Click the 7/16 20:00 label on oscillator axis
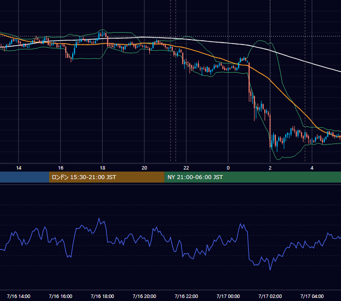 (144, 296)
